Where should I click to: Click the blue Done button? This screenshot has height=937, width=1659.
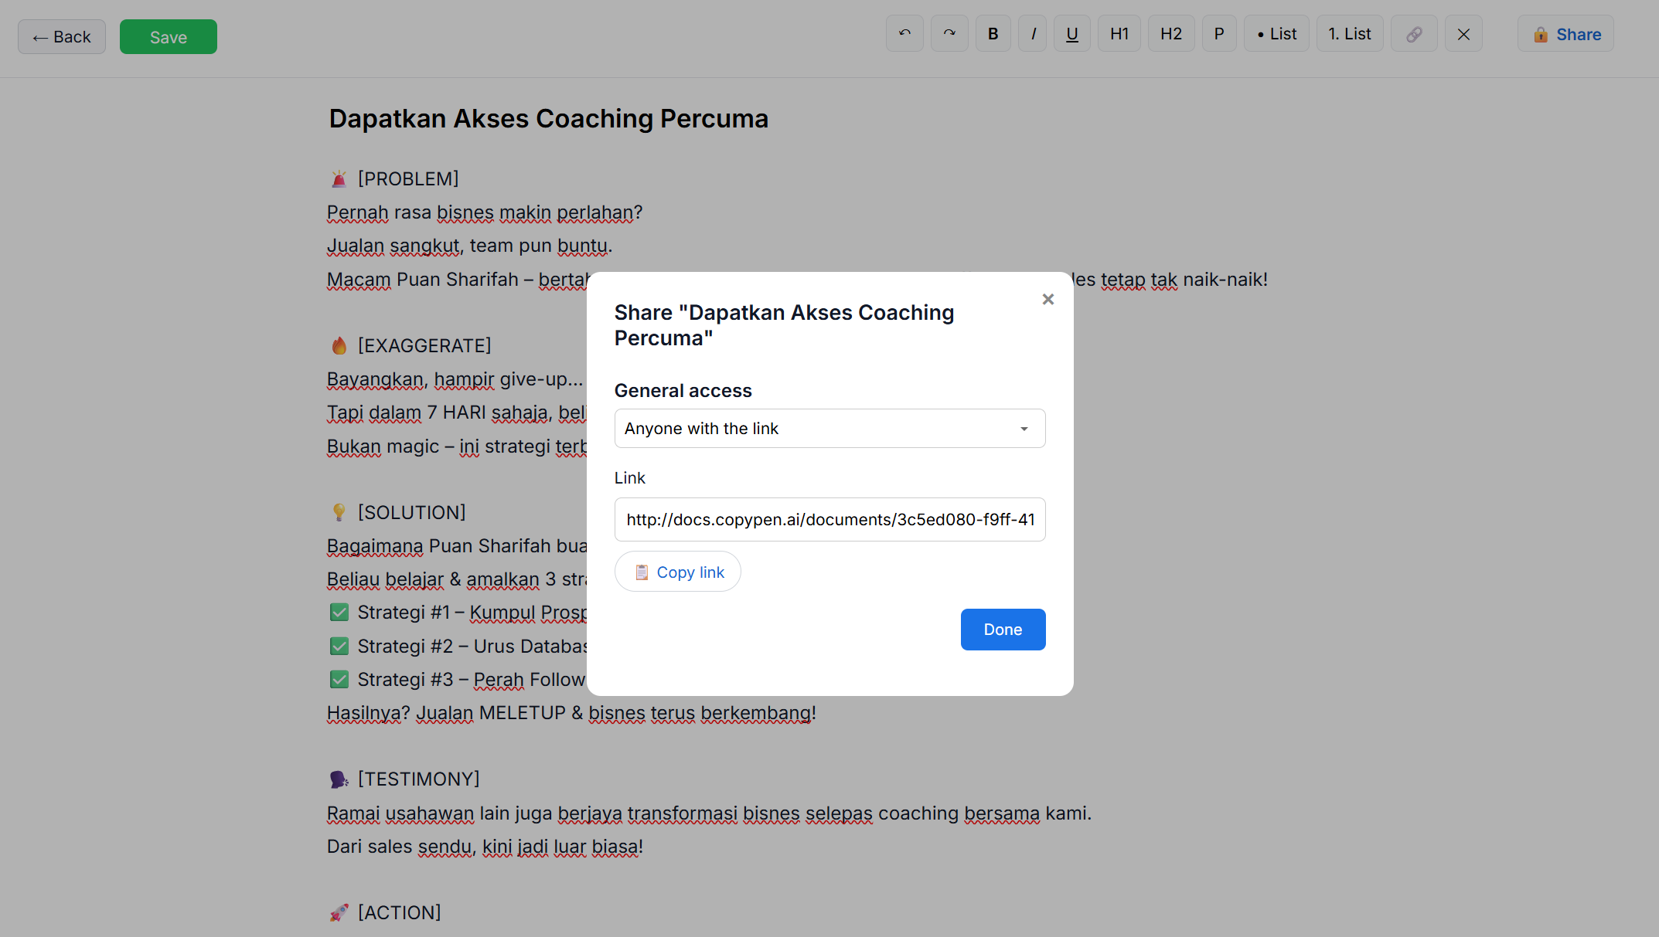[x=1002, y=630]
